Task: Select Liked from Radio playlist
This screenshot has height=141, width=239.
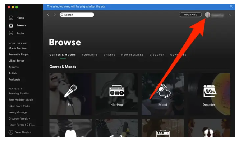Action: tap(19, 106)
